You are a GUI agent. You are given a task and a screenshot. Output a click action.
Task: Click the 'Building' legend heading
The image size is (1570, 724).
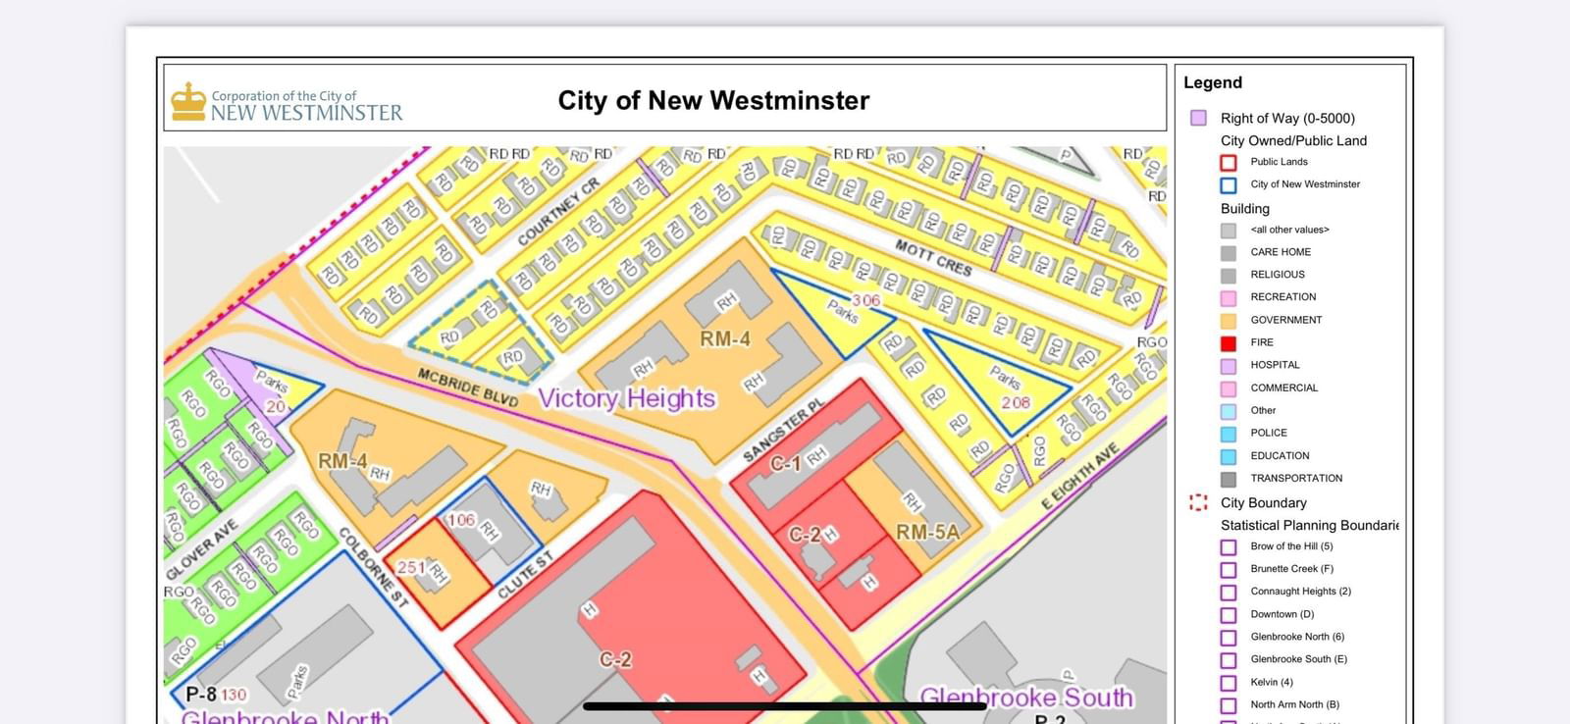[x=1245, y=208]
